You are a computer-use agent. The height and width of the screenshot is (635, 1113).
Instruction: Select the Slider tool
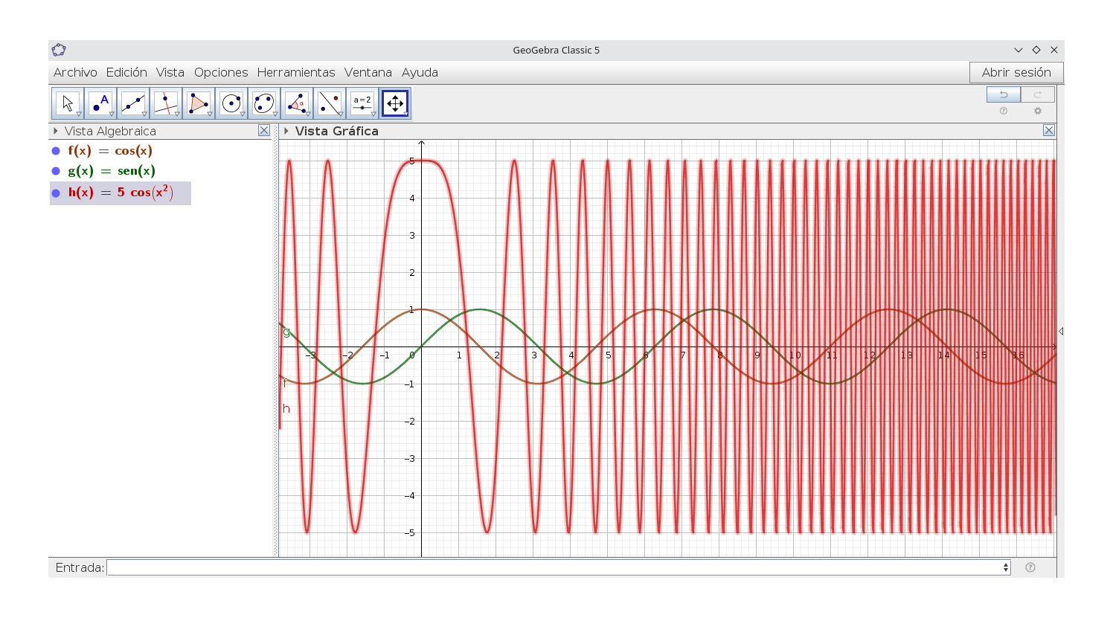(362, 103)
